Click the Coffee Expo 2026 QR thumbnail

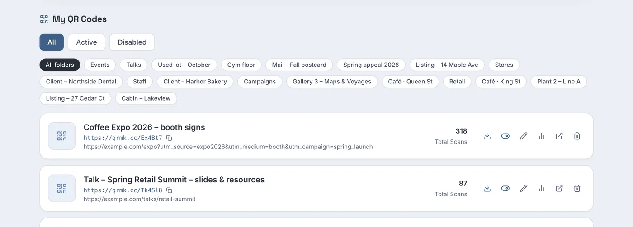62,136
